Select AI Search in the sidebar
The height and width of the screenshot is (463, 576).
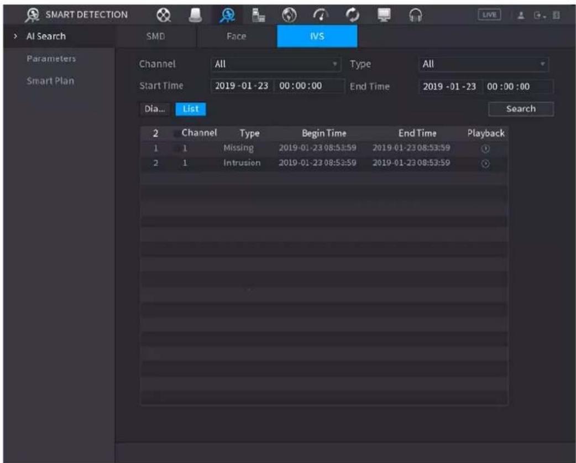coord(46,36)
